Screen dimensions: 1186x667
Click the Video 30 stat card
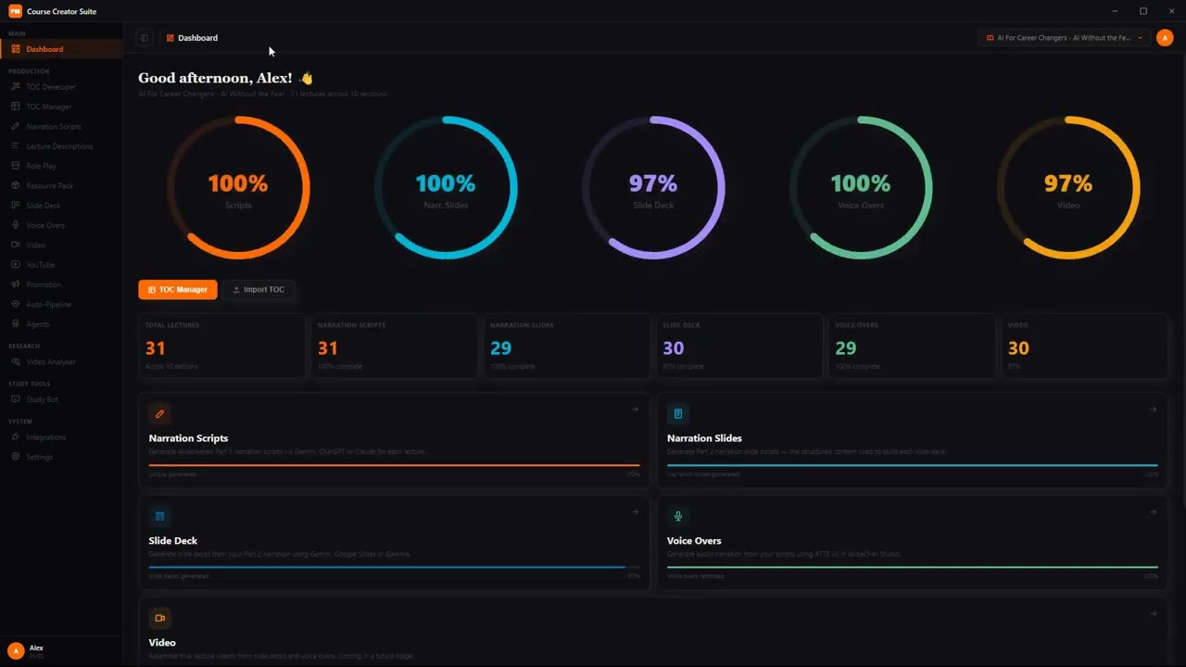[1083, 346]
